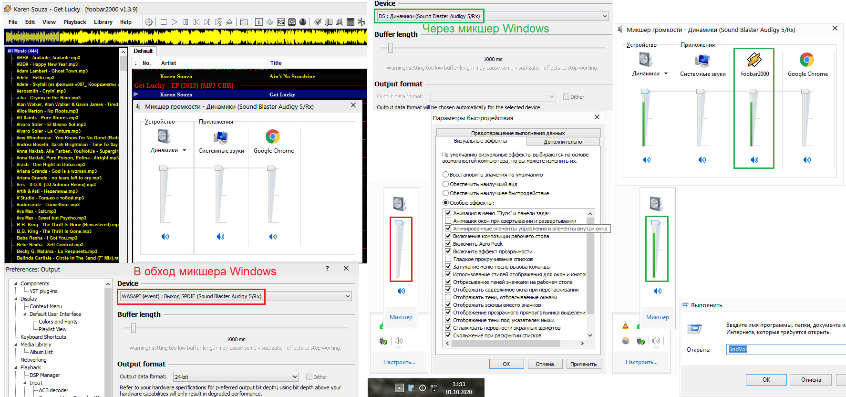Viewport: 846px width, 397px height.
Task: Pause playback using the Pause toolbar icon
Action: pos(186,22)
